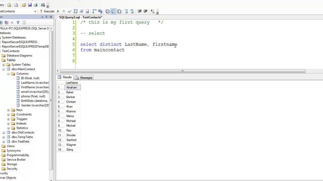Open the Object Explorer window position dropdown
Viewport: 323px width, 181px height.
[42, 17]
